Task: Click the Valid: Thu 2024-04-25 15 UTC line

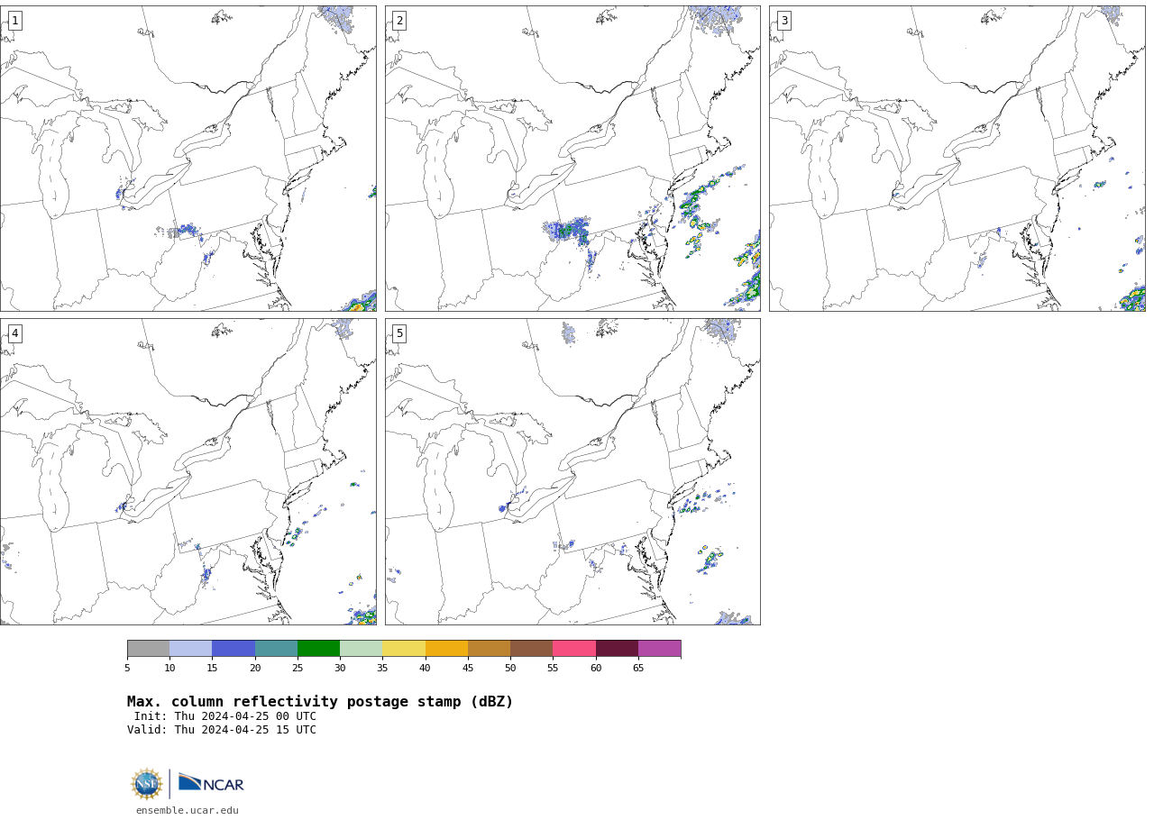Action: pos(222,730)
